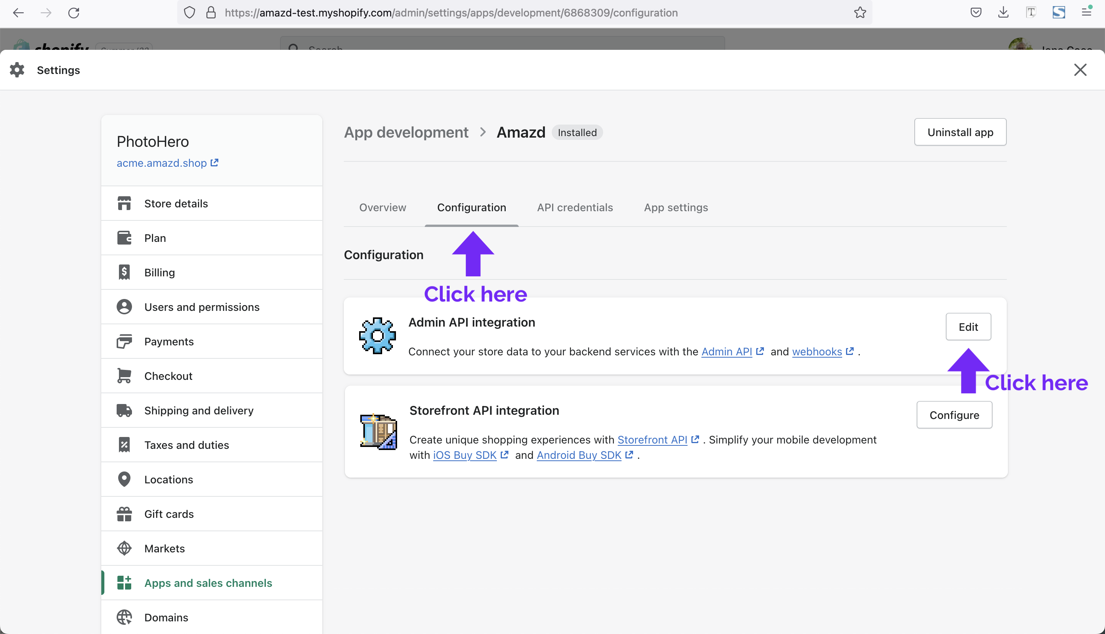
Task: Click the Shipping and delivery label
Action: point(199,411)
